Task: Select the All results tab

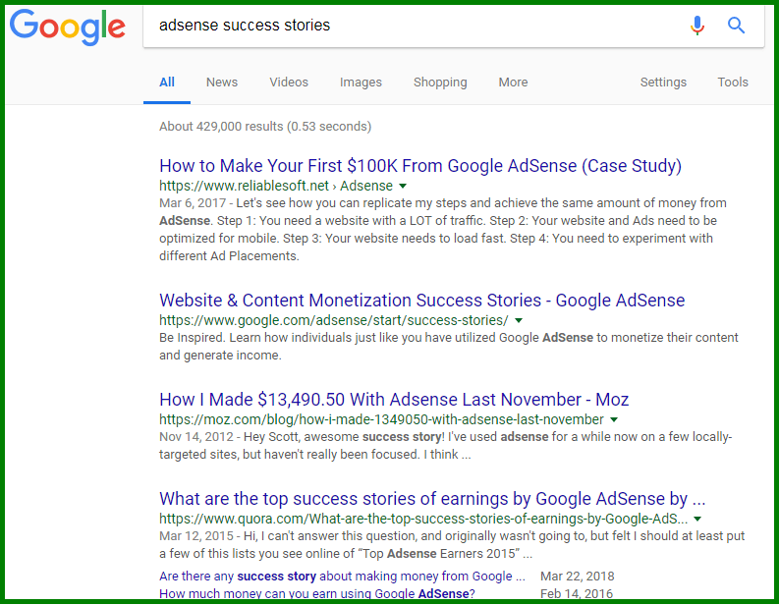Action: pyautogui.click(x=167, y=82)
